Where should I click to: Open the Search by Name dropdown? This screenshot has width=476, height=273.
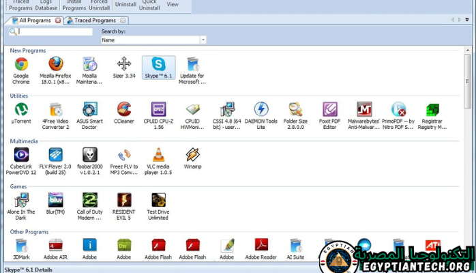203,40
